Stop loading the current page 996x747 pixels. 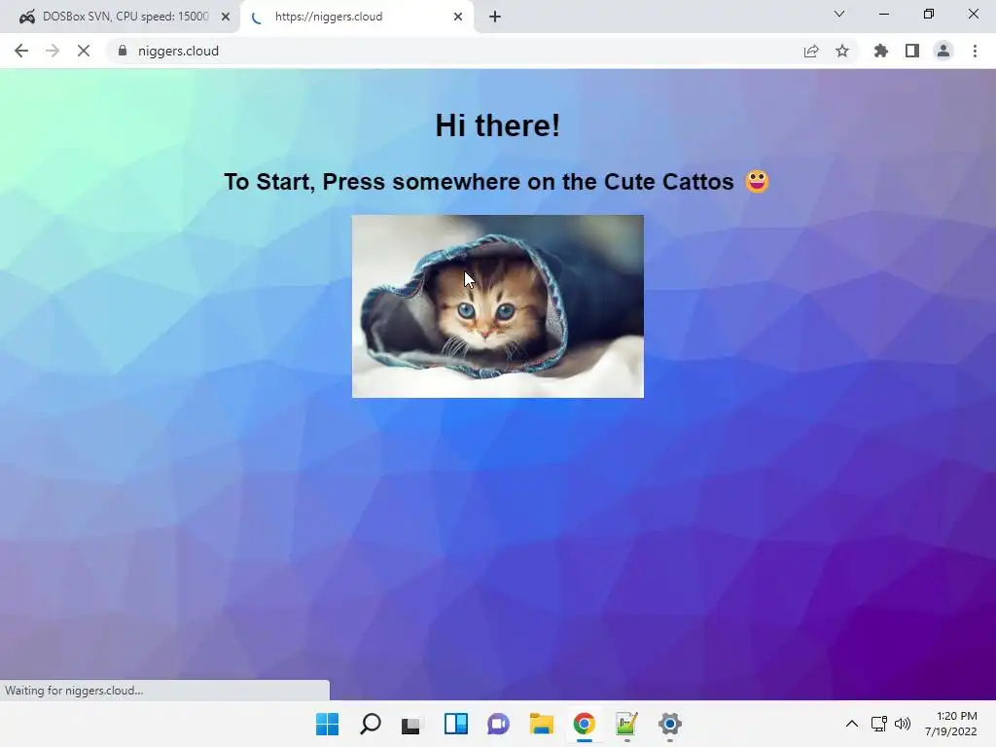pyautogui.click(x=84, y=51)
